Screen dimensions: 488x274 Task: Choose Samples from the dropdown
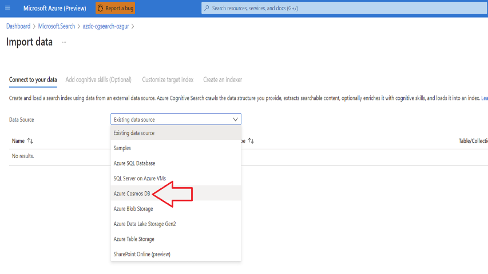pyautogui.click(x=176, y=148)
